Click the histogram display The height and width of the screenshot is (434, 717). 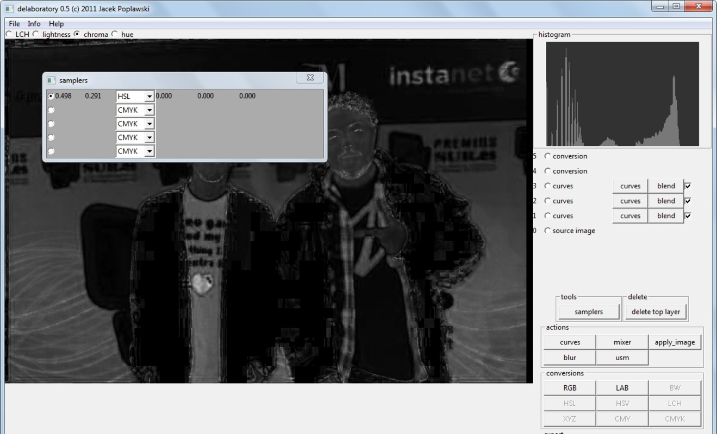[x=622, y=94]
